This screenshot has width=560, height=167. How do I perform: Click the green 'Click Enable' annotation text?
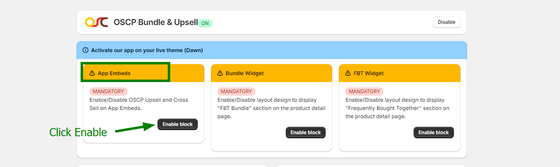click(x=78, y=133)
